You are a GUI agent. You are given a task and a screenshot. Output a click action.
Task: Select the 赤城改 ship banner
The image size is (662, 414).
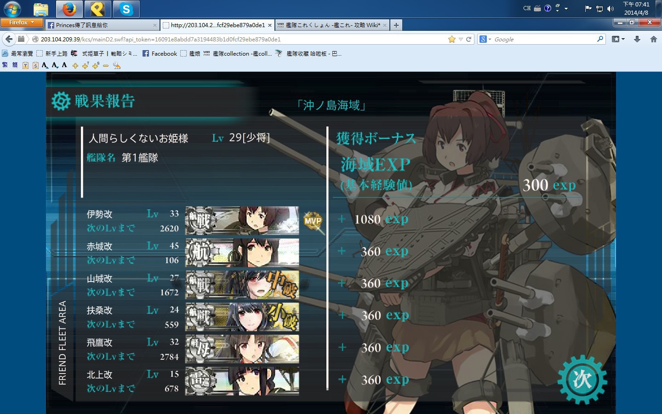click(242, 253)
